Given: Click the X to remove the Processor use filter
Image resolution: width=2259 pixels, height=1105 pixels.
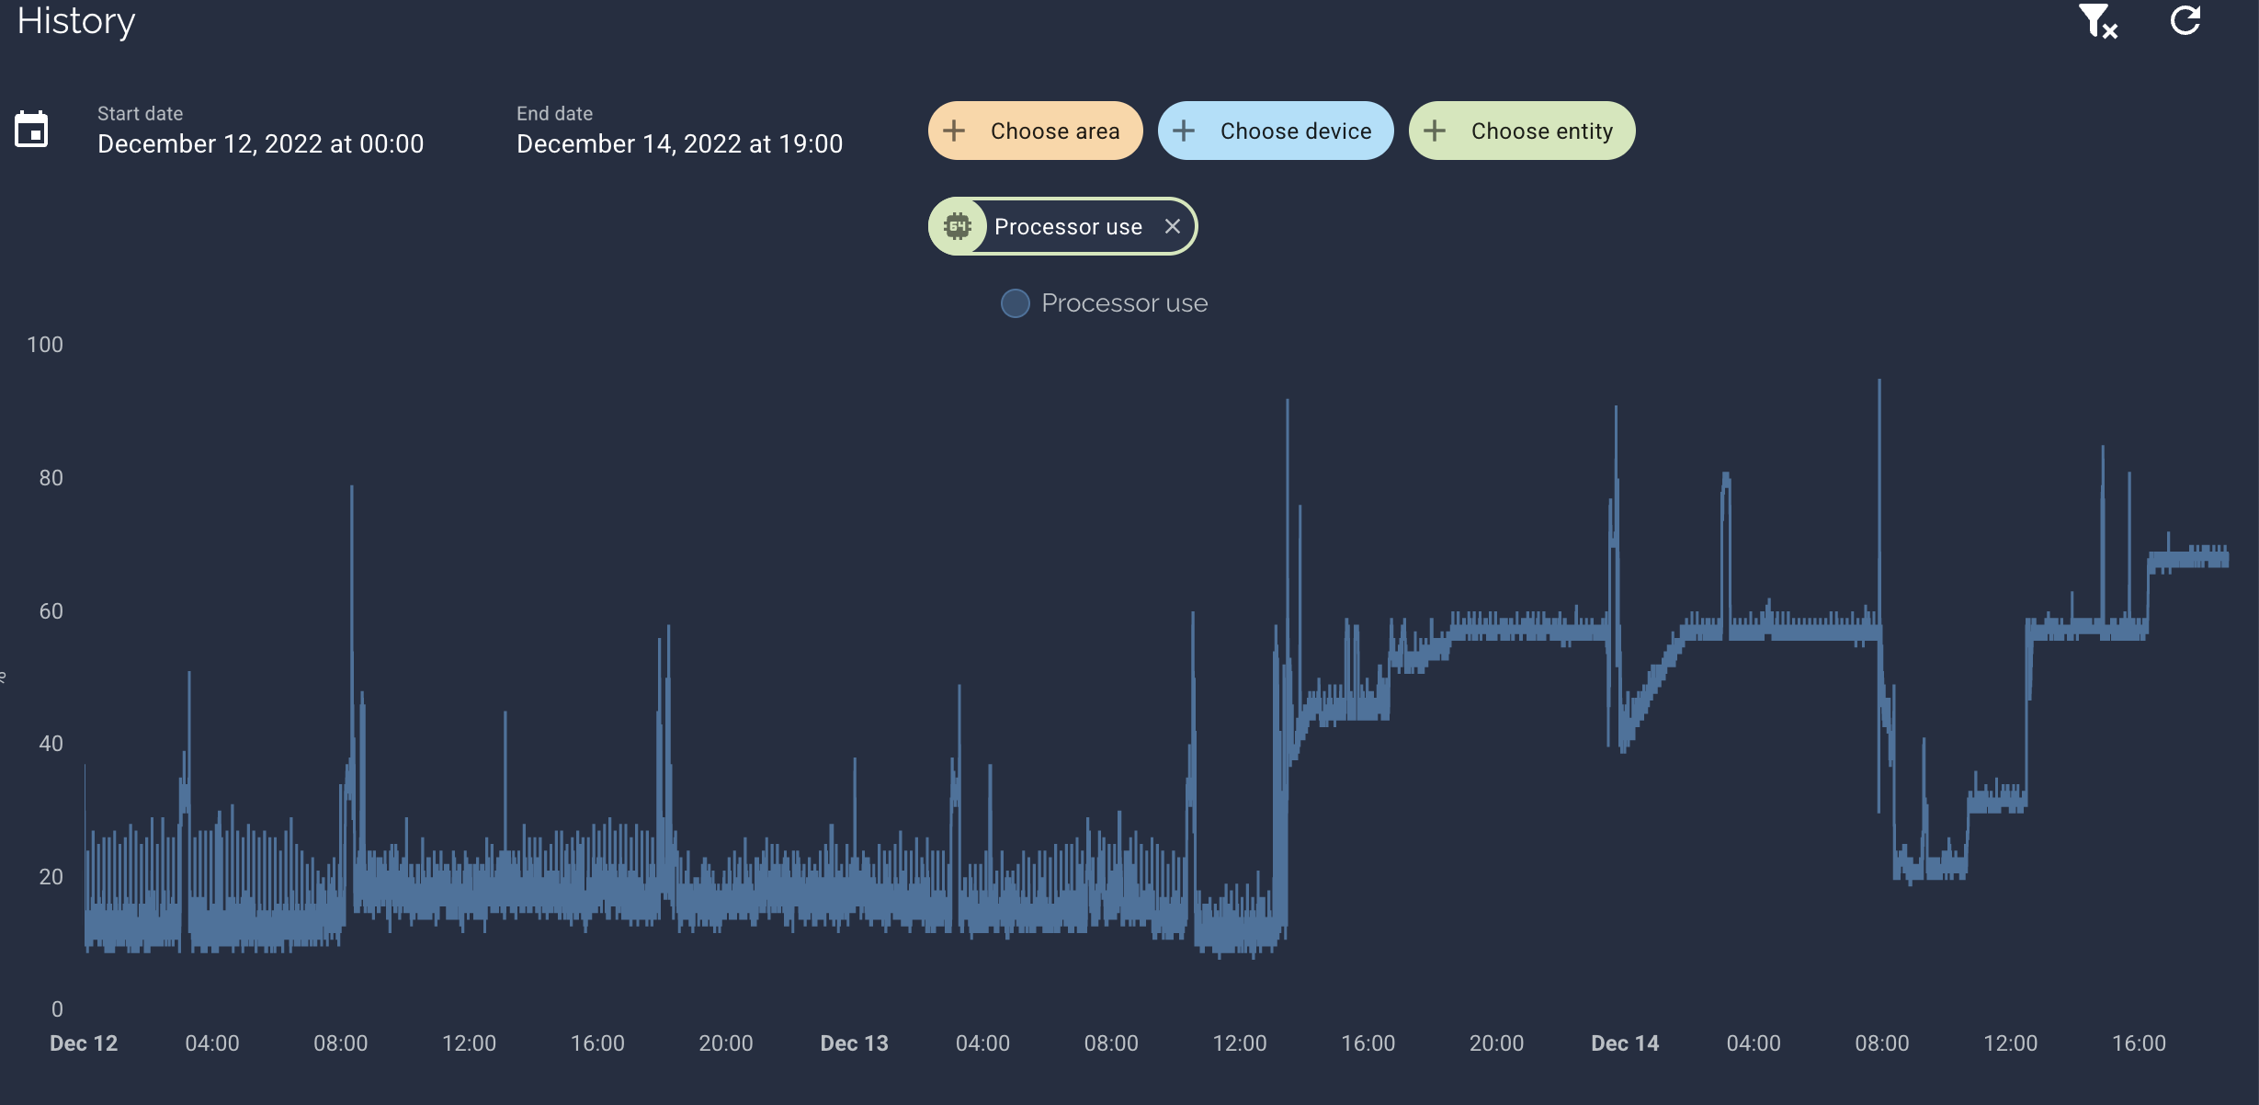Looking at the screenshot, I should click(x=1173, y=225).
